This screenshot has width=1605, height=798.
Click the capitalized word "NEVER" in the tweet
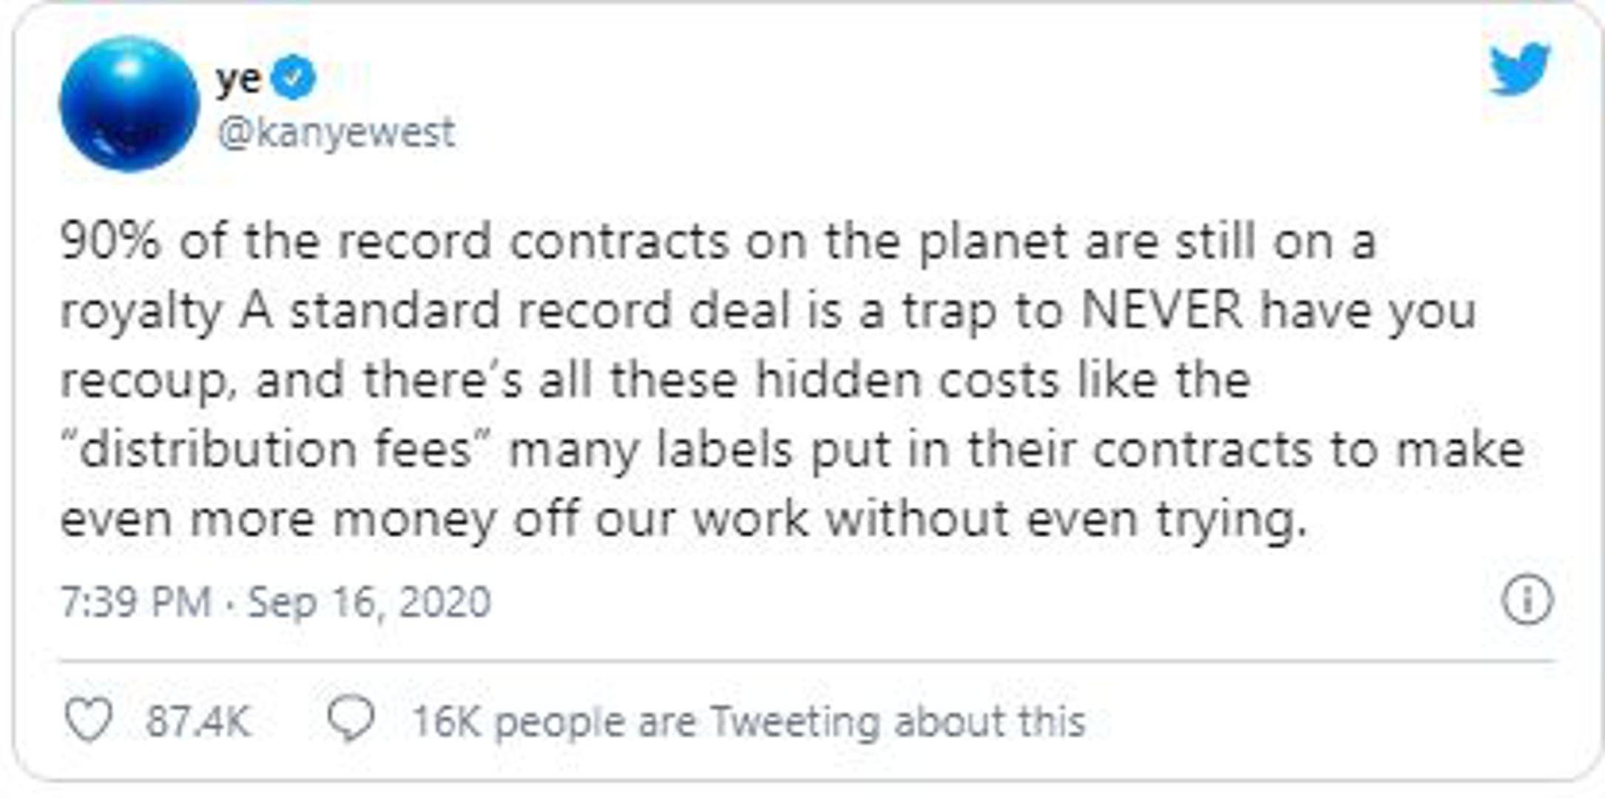point(1162,310)
